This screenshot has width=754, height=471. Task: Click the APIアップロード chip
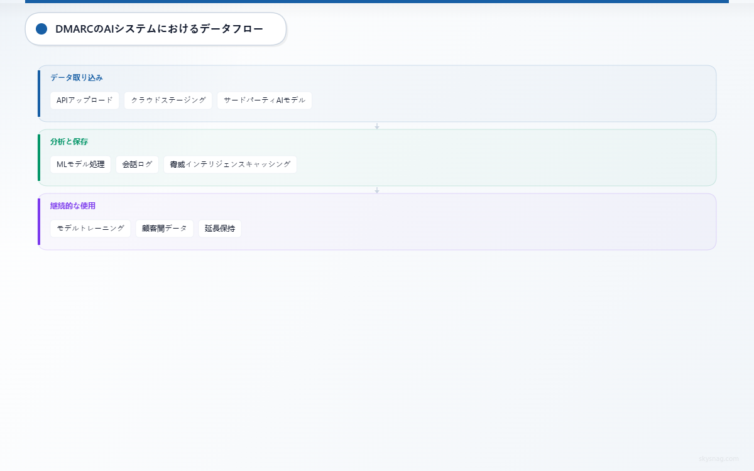[85, 100]
